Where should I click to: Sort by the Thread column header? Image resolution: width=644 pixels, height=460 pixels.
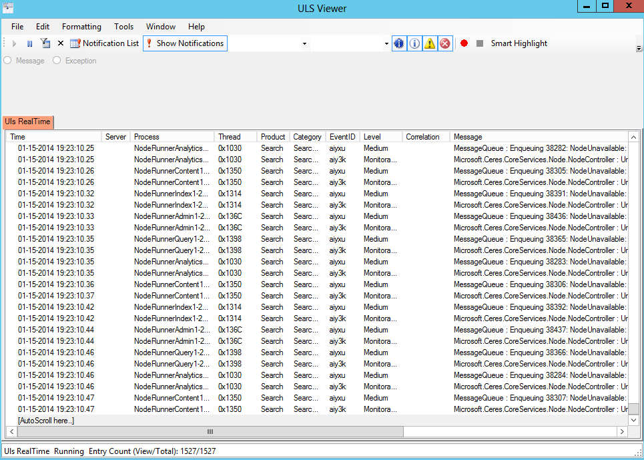point(236,137)
